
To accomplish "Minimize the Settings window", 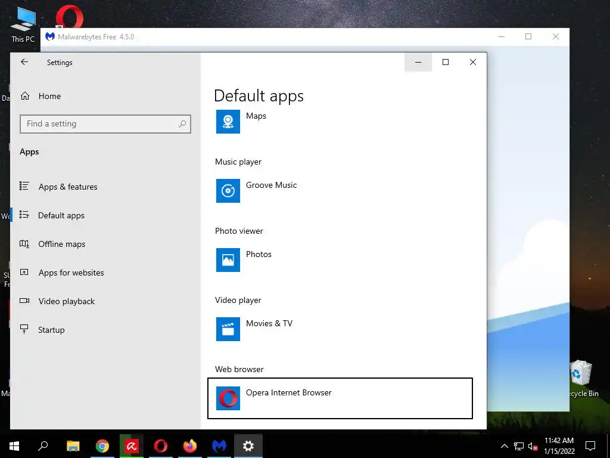I will coord(418,62).
